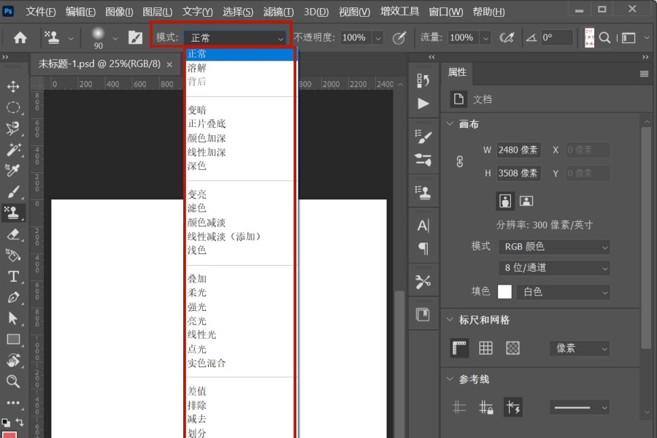The width and height of the screenshot is (657, 438).
Task: Open the extra tools ellipsis menu
Action: pos(13,402)
